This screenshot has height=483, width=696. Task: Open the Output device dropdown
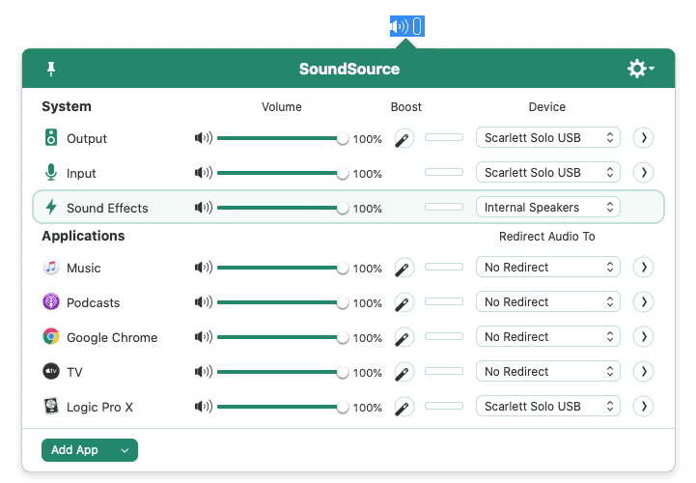click(547, 138)
